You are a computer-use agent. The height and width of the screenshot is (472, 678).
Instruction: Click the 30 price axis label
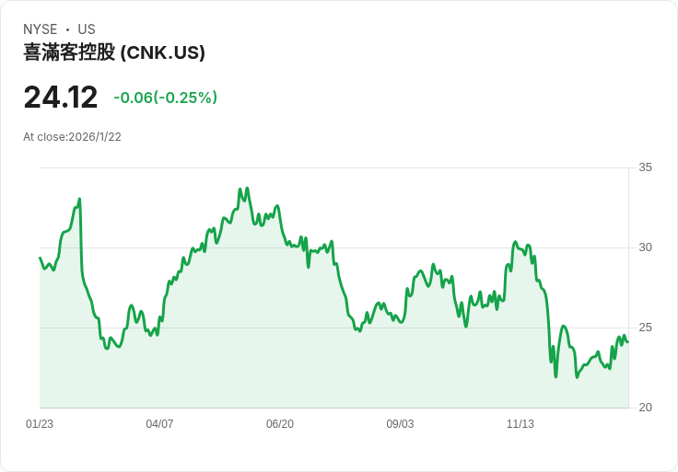click(645, 248)
